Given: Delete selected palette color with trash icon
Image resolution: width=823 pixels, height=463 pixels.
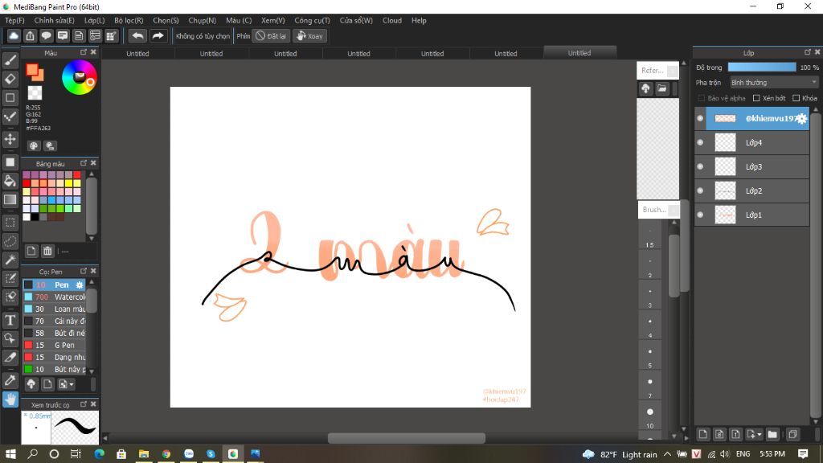Looking at the screenshot, I should [47, 251].
